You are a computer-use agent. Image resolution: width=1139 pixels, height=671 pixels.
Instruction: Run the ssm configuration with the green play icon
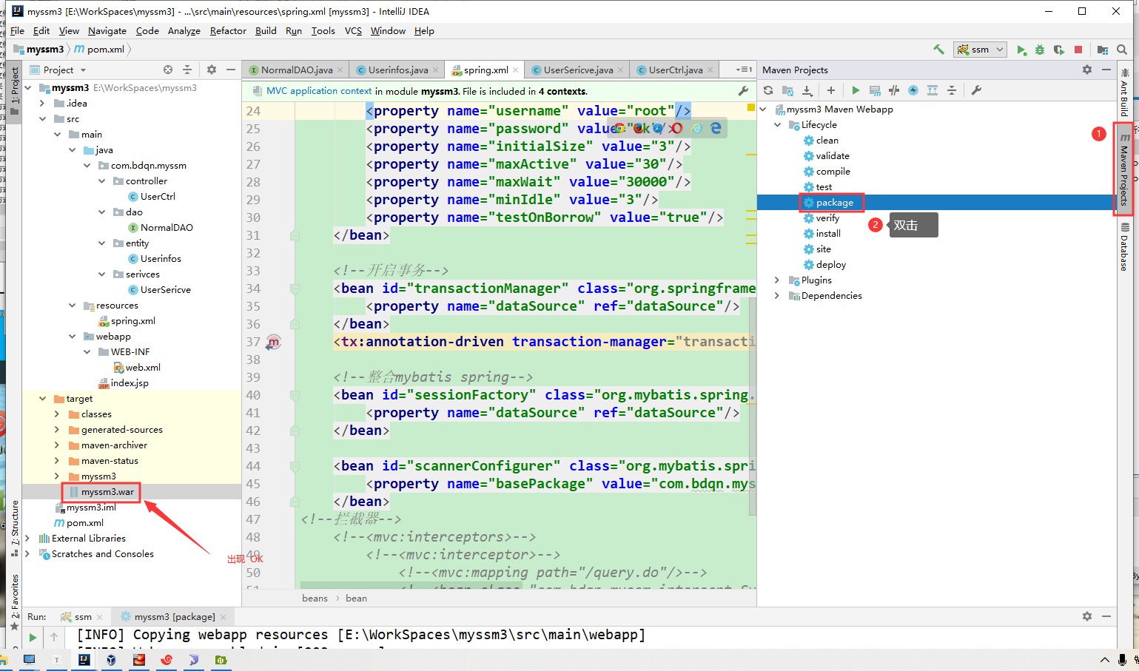1021,50
